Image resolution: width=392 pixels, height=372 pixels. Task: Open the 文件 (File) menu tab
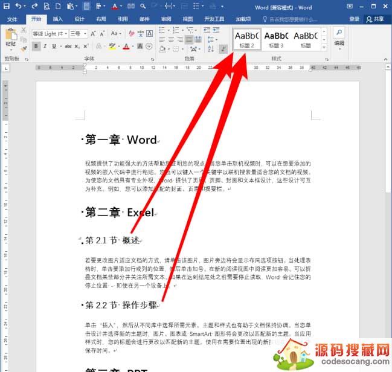click(13, 19)
